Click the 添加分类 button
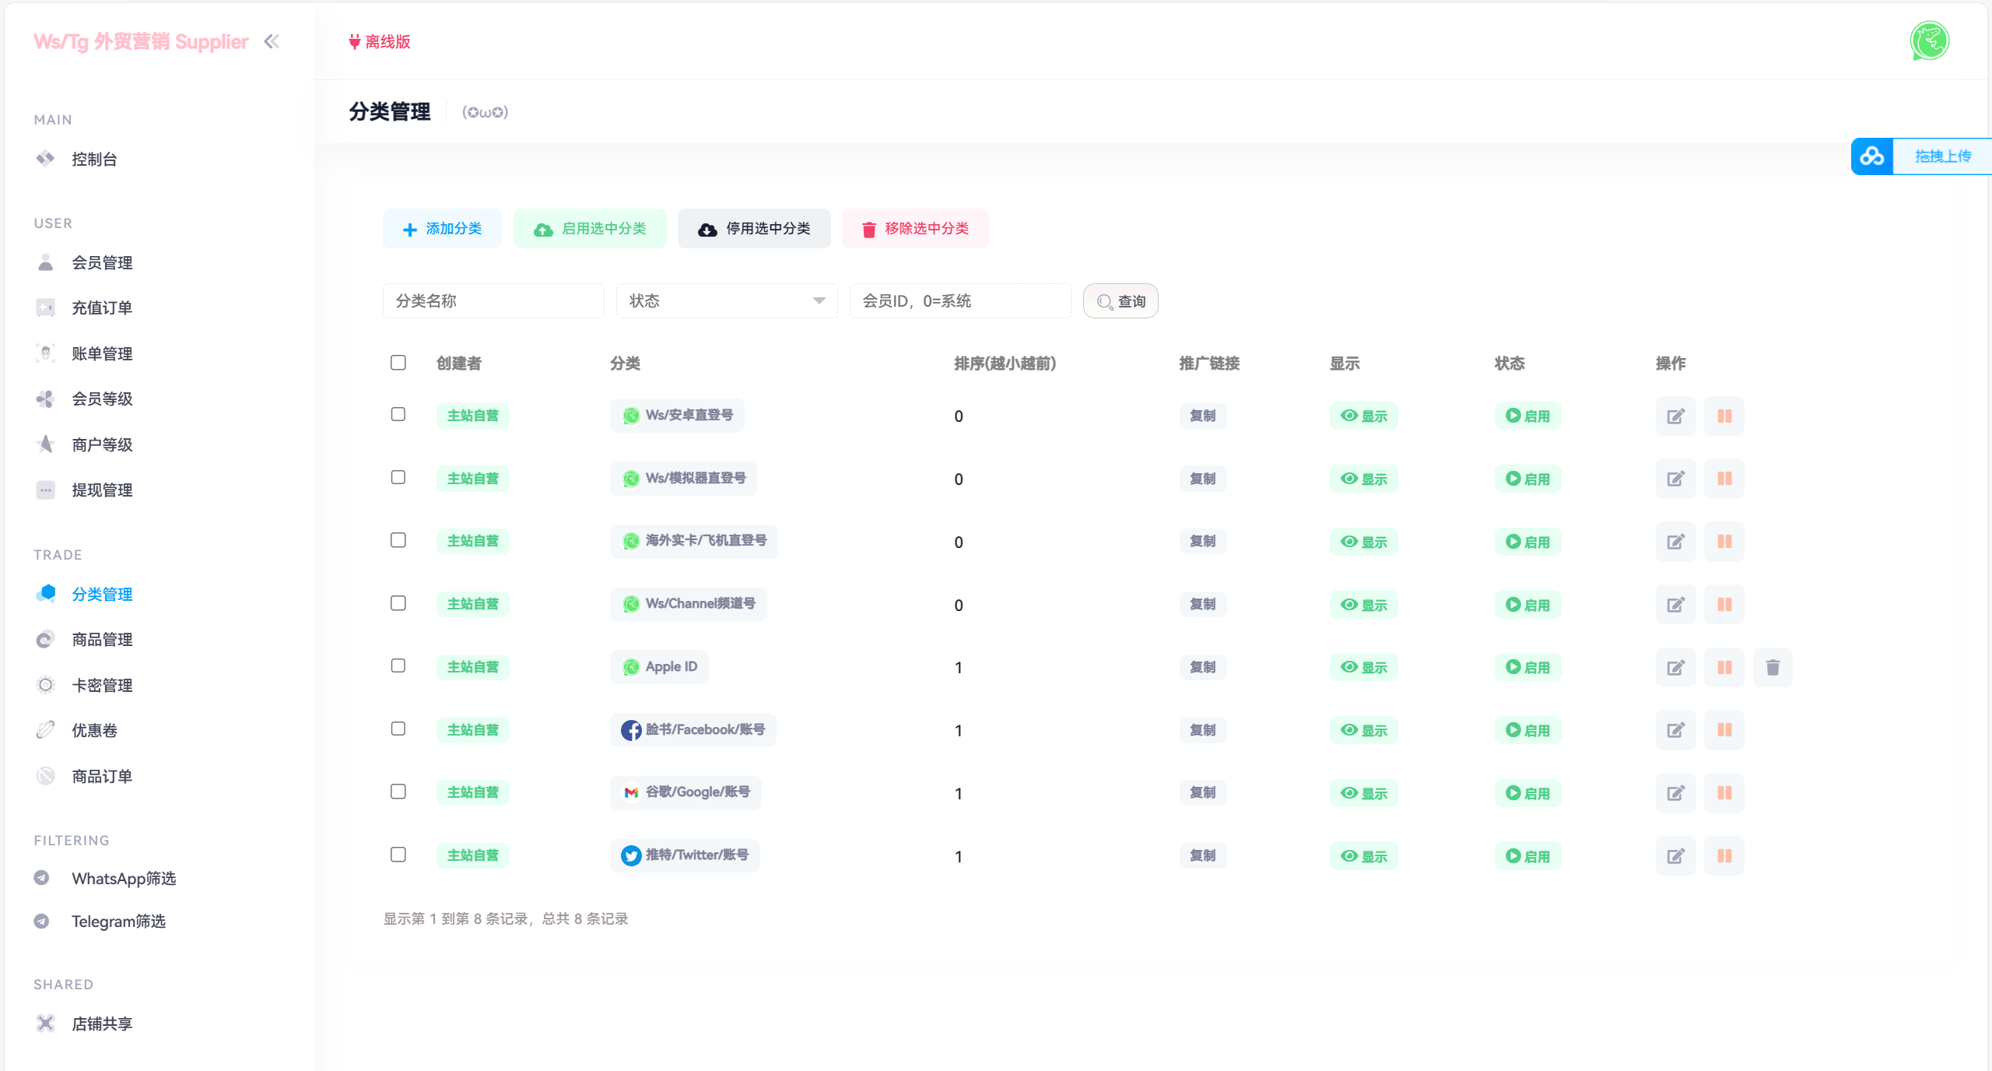1992x1071 pixels. coord(441,228)
